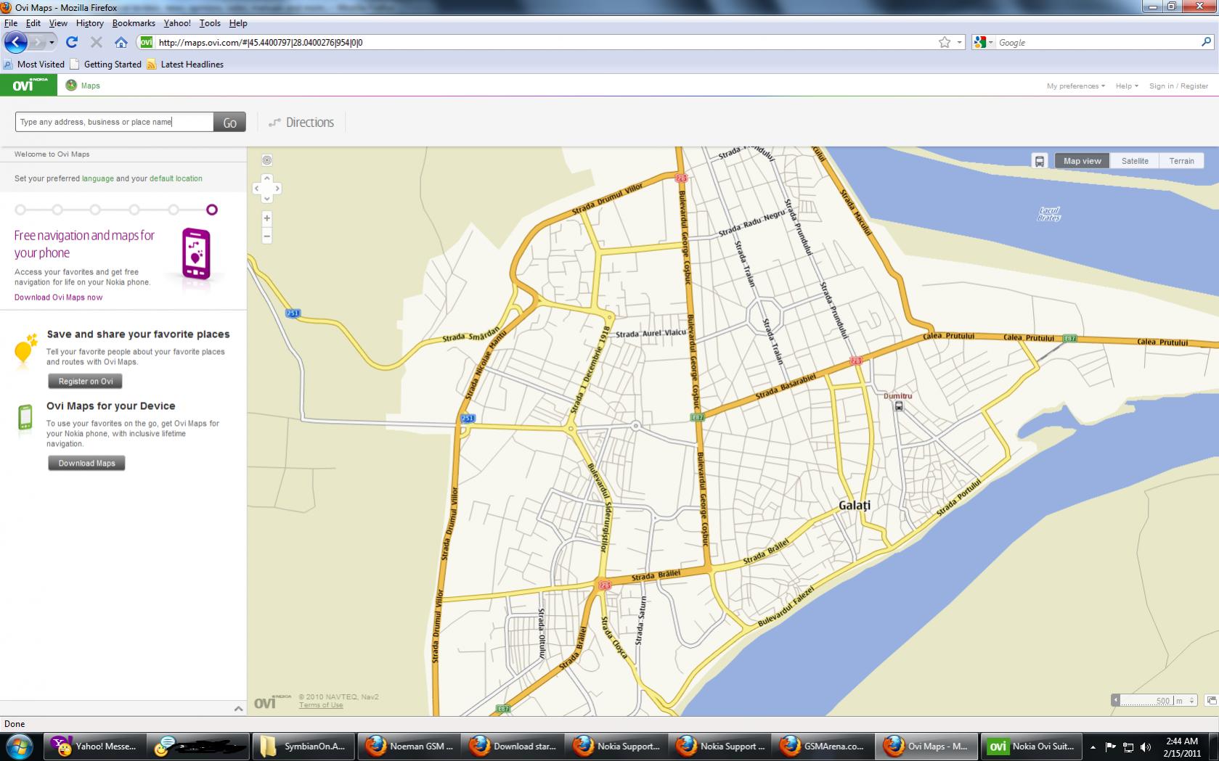The height and width of the screenshot is (761, 1219).
Task: Click the Register on Ovi button
Action: click(x=86, y=381)
